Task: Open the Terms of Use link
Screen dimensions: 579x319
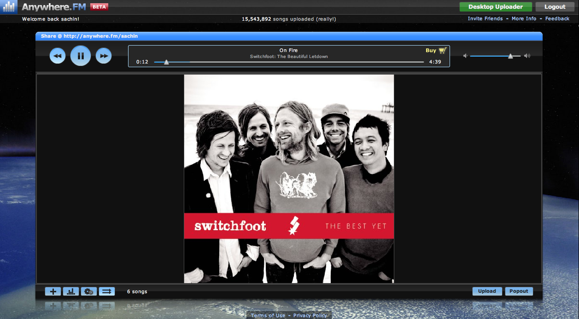Action: [268, 315]
